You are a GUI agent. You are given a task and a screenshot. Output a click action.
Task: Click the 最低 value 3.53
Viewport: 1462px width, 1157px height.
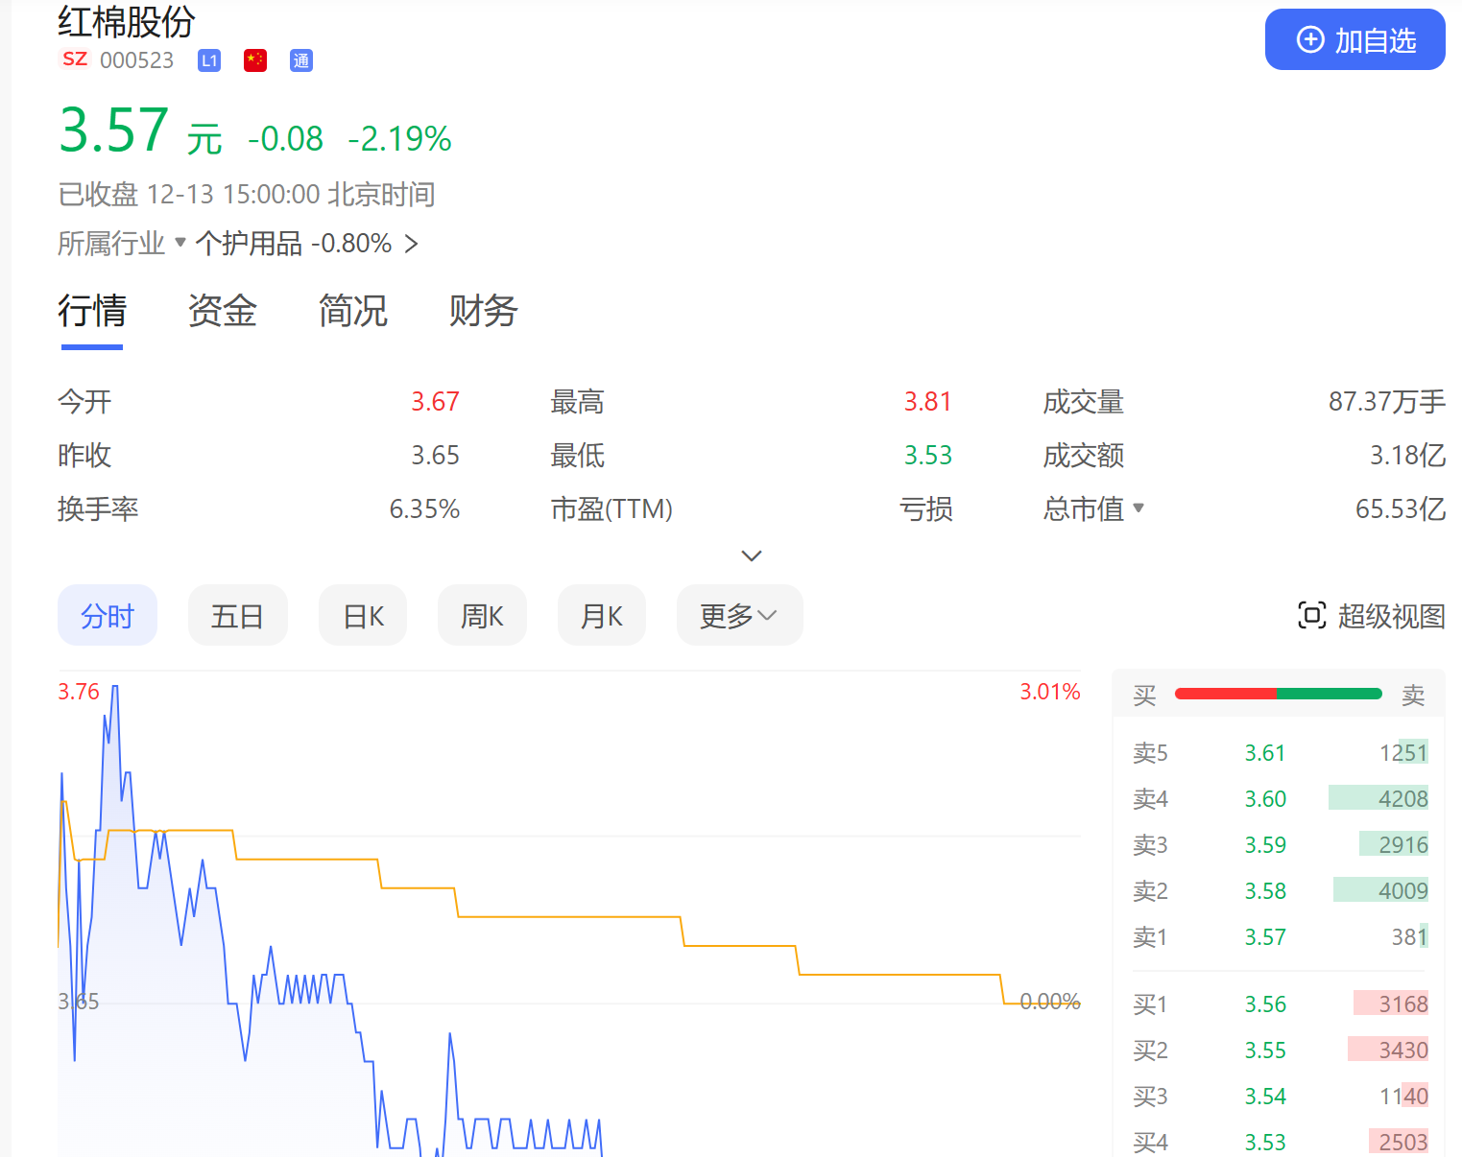(928, 455)
